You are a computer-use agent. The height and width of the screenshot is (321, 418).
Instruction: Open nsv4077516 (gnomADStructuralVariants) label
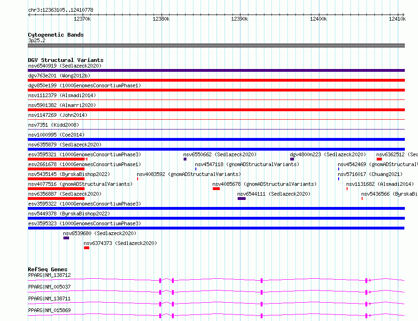pyautogui.click(x=80, y=184)
